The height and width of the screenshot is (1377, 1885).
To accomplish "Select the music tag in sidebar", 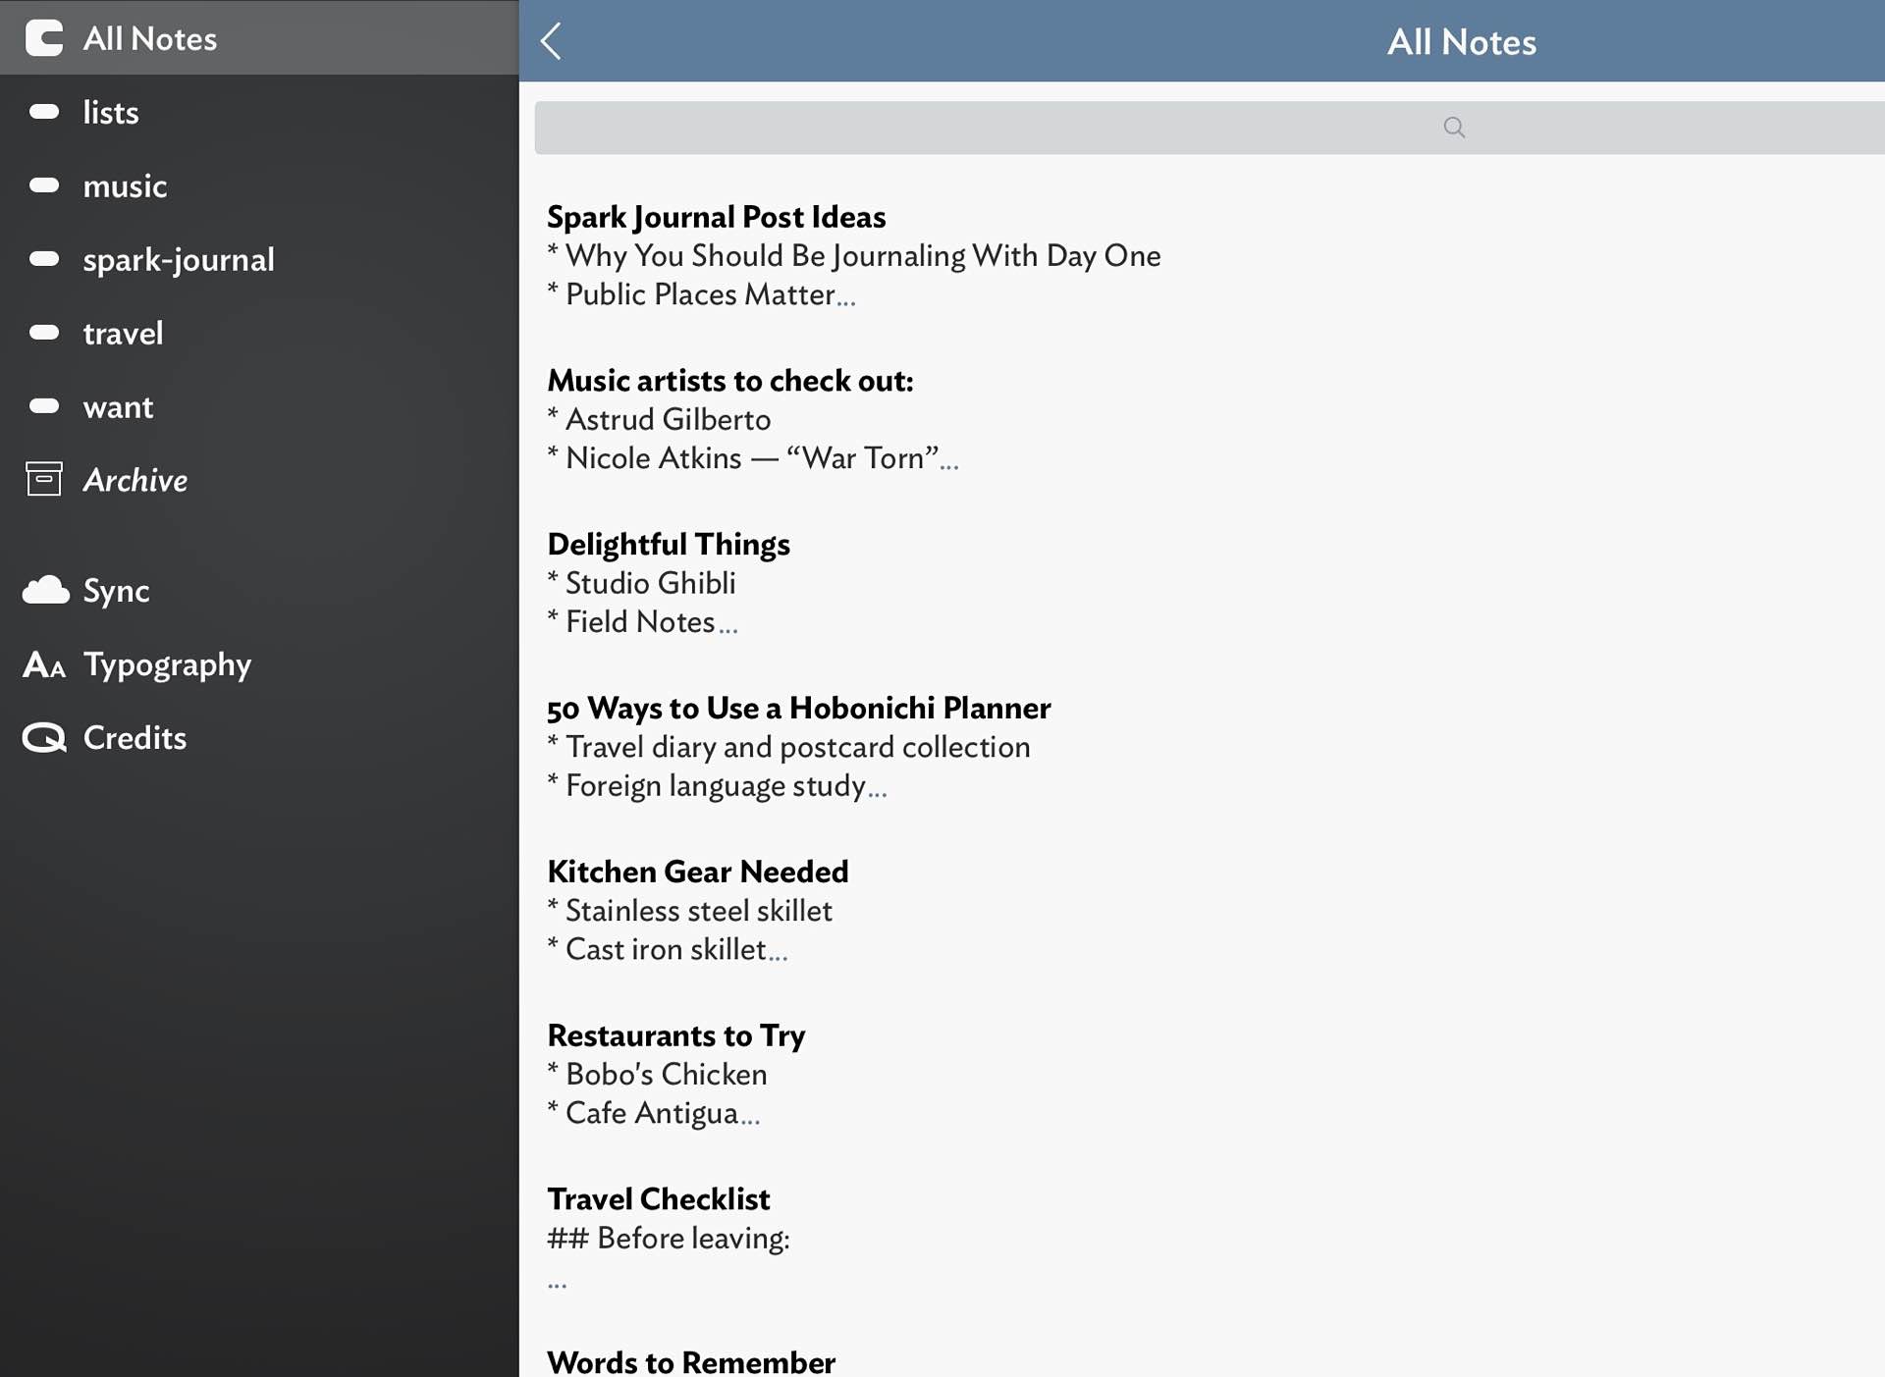I will tap(125, 185).
